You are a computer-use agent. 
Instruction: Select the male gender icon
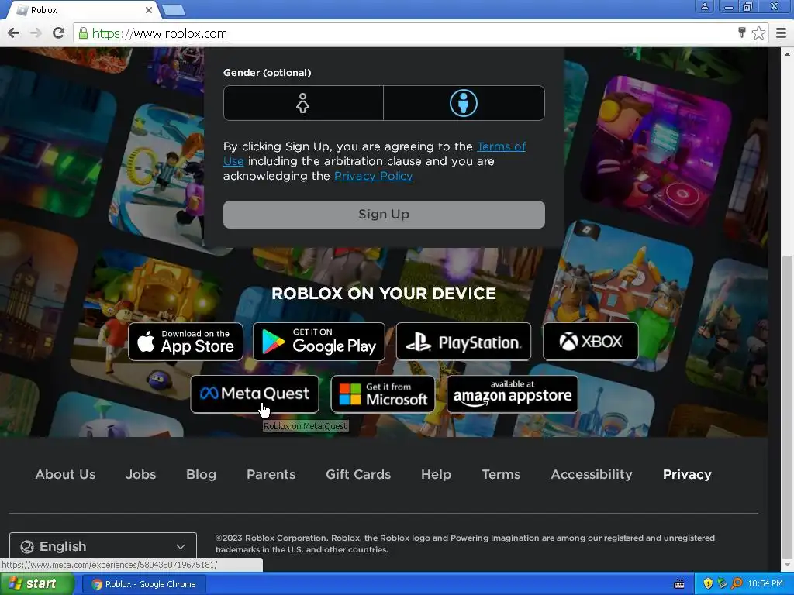(x=464, y=103)
